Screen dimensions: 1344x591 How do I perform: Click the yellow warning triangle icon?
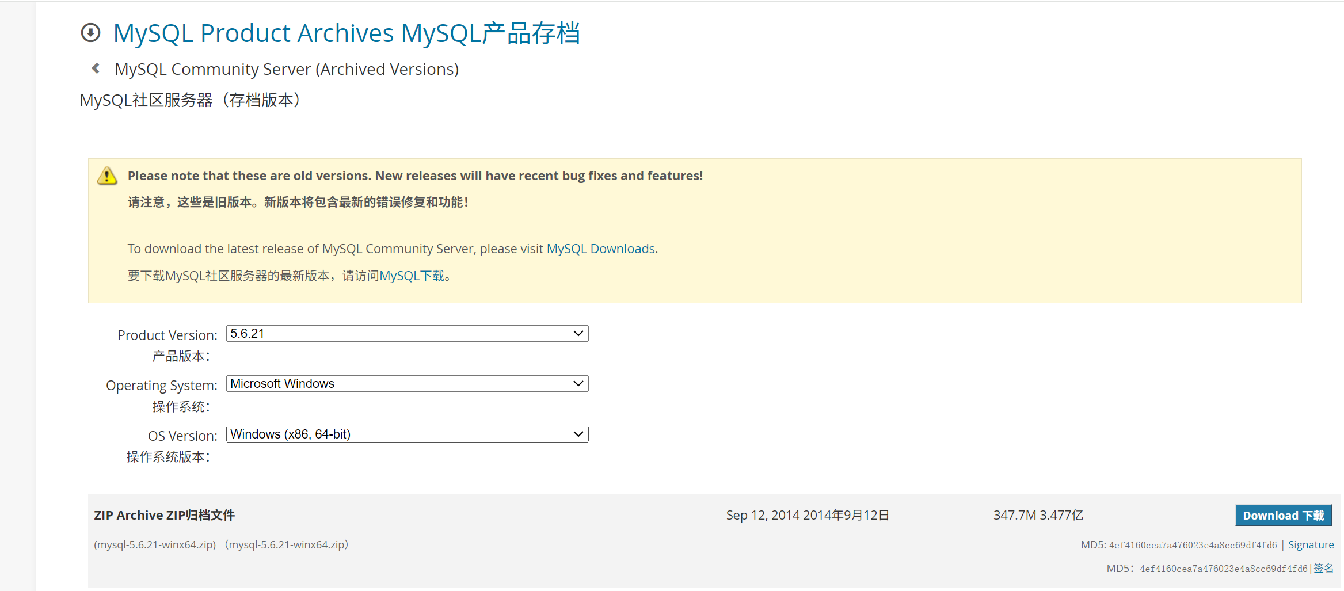point(107,176)
